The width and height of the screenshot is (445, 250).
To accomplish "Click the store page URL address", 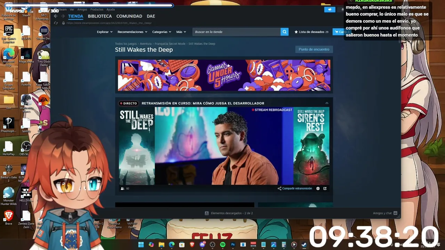I will coord(109,23).
